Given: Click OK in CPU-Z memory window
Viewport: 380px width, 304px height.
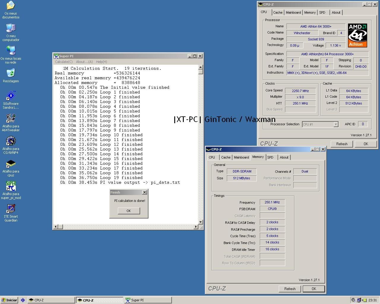Looking at the screenshot, I should coord(314,289).
